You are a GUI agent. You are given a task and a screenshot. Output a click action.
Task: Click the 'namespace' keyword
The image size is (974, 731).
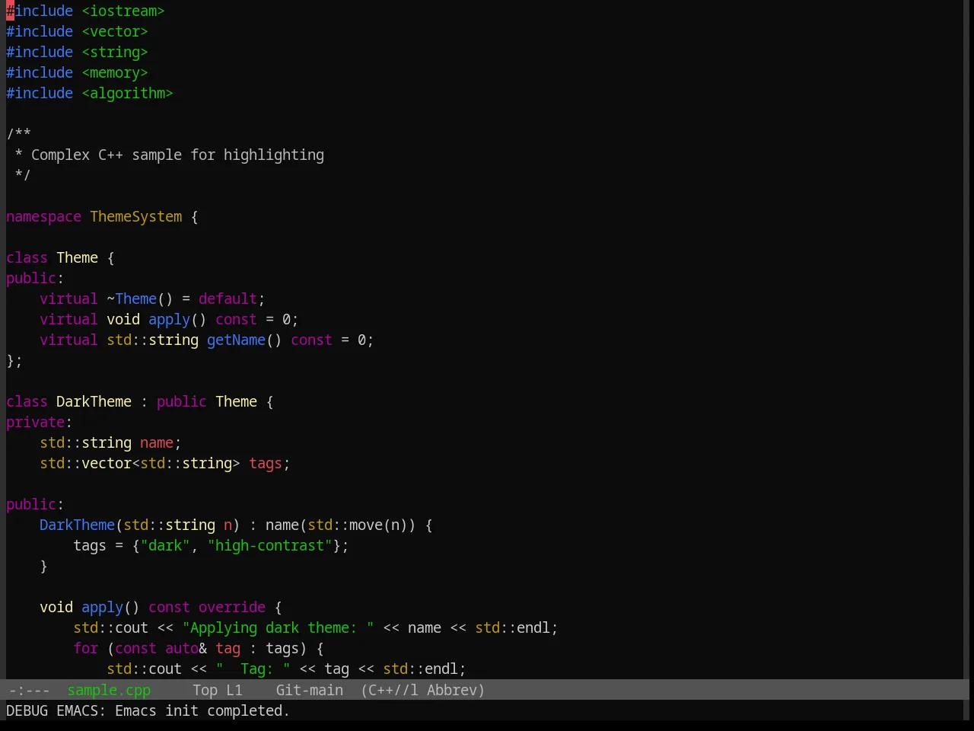coord(43,216)
